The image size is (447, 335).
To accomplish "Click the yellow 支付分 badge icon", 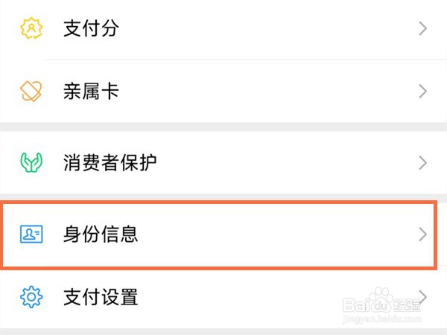I will tap(31, 29).
